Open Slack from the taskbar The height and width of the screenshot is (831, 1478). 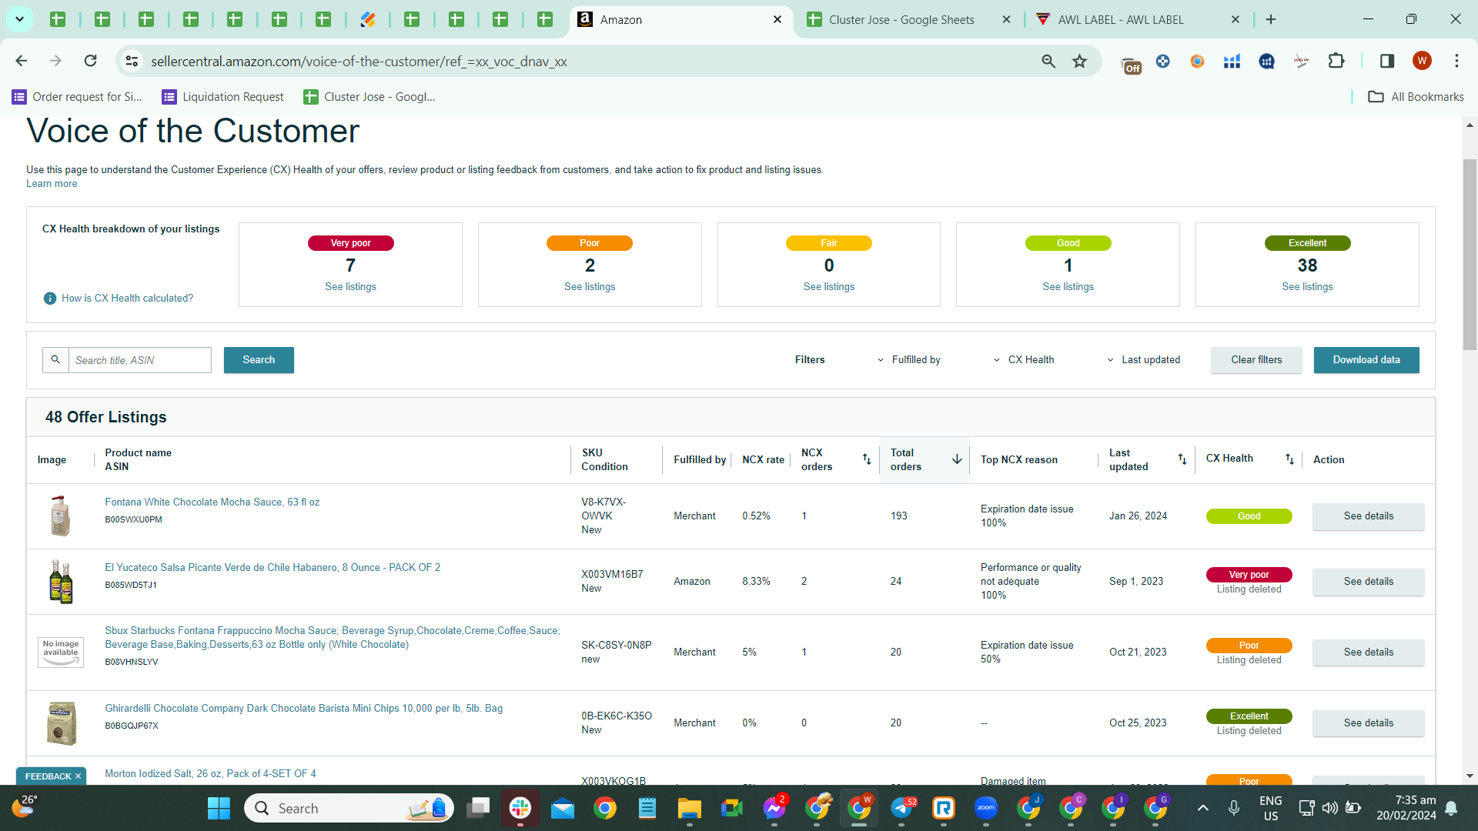coord(520,808)
